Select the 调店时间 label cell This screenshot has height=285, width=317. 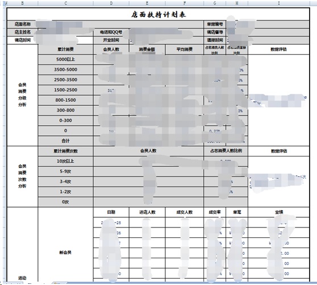tap(22, 40)
